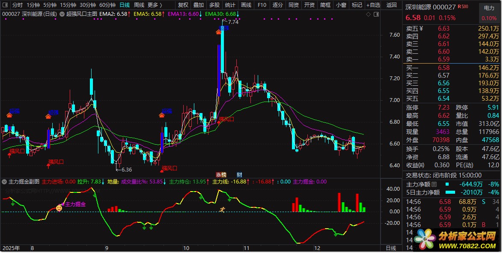The width and height of the screenshot is (503, 253).
Task: Click the 交易状态 闭市阶段 status line
Action: 443,175
